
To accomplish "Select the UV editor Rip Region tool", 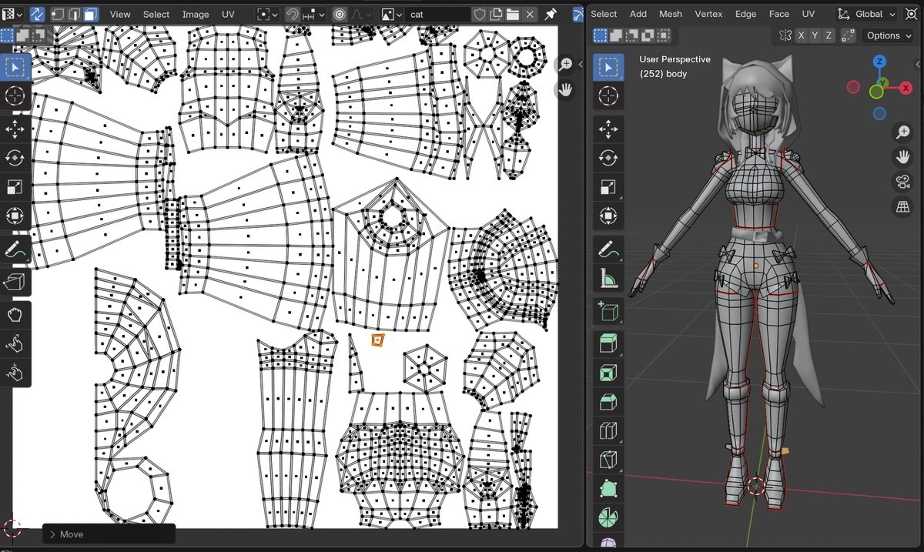I will click(15, 282).
